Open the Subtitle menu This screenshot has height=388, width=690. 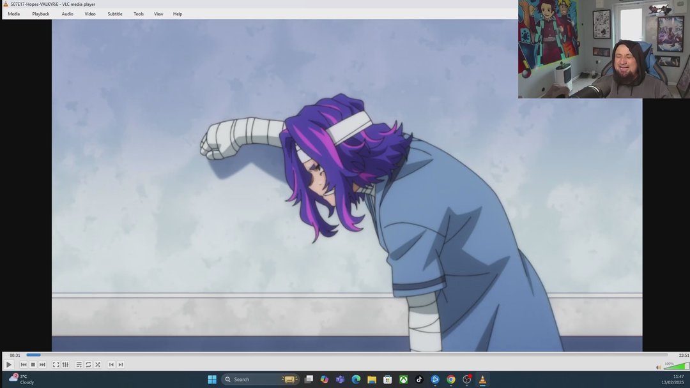pyautogui.click(x=114, y=13)
